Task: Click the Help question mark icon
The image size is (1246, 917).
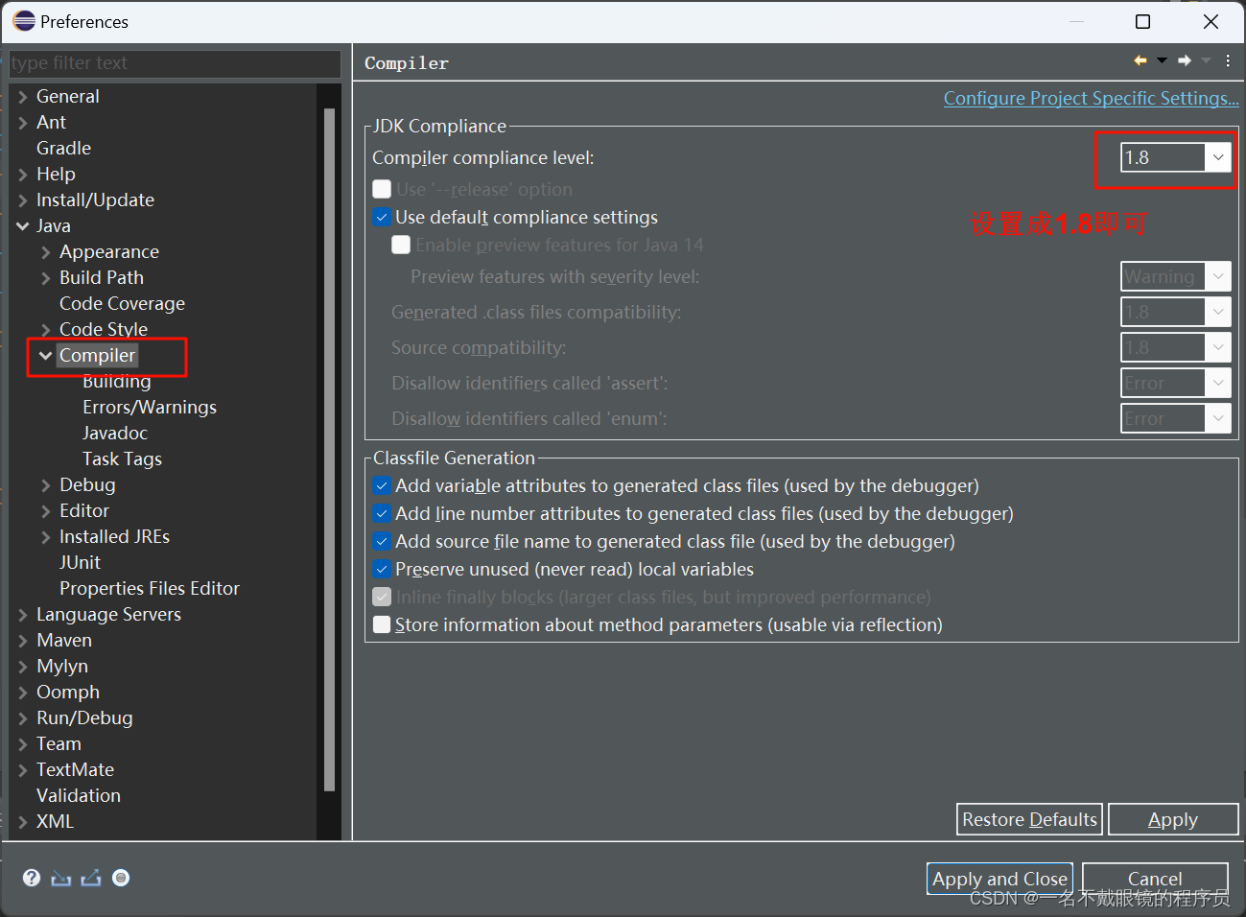Action: pos(32,878)
